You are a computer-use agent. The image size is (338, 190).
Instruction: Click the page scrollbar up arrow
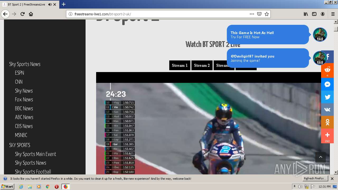336,22
